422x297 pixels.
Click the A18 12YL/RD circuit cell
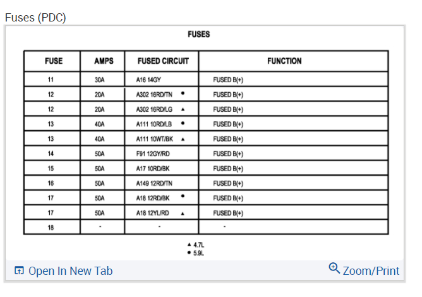tap(153, 213)
